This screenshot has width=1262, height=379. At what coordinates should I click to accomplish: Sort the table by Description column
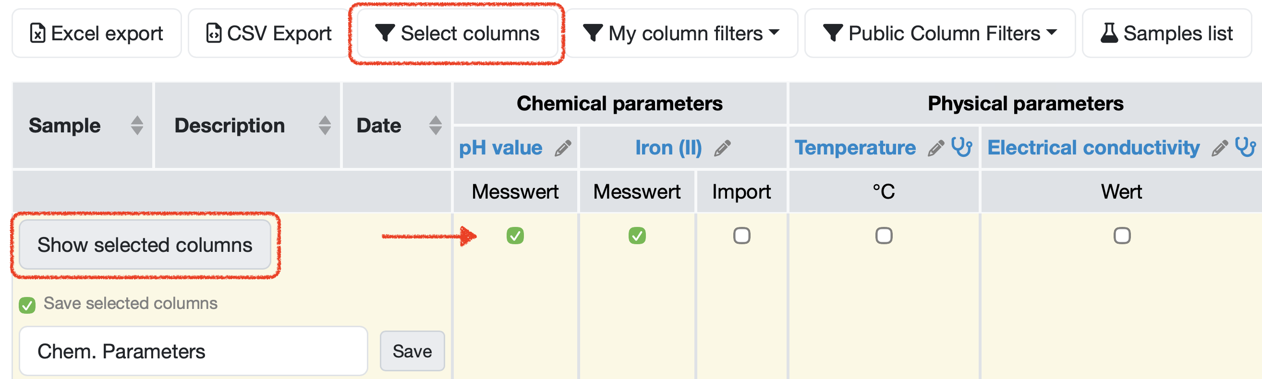click(324, 125)
